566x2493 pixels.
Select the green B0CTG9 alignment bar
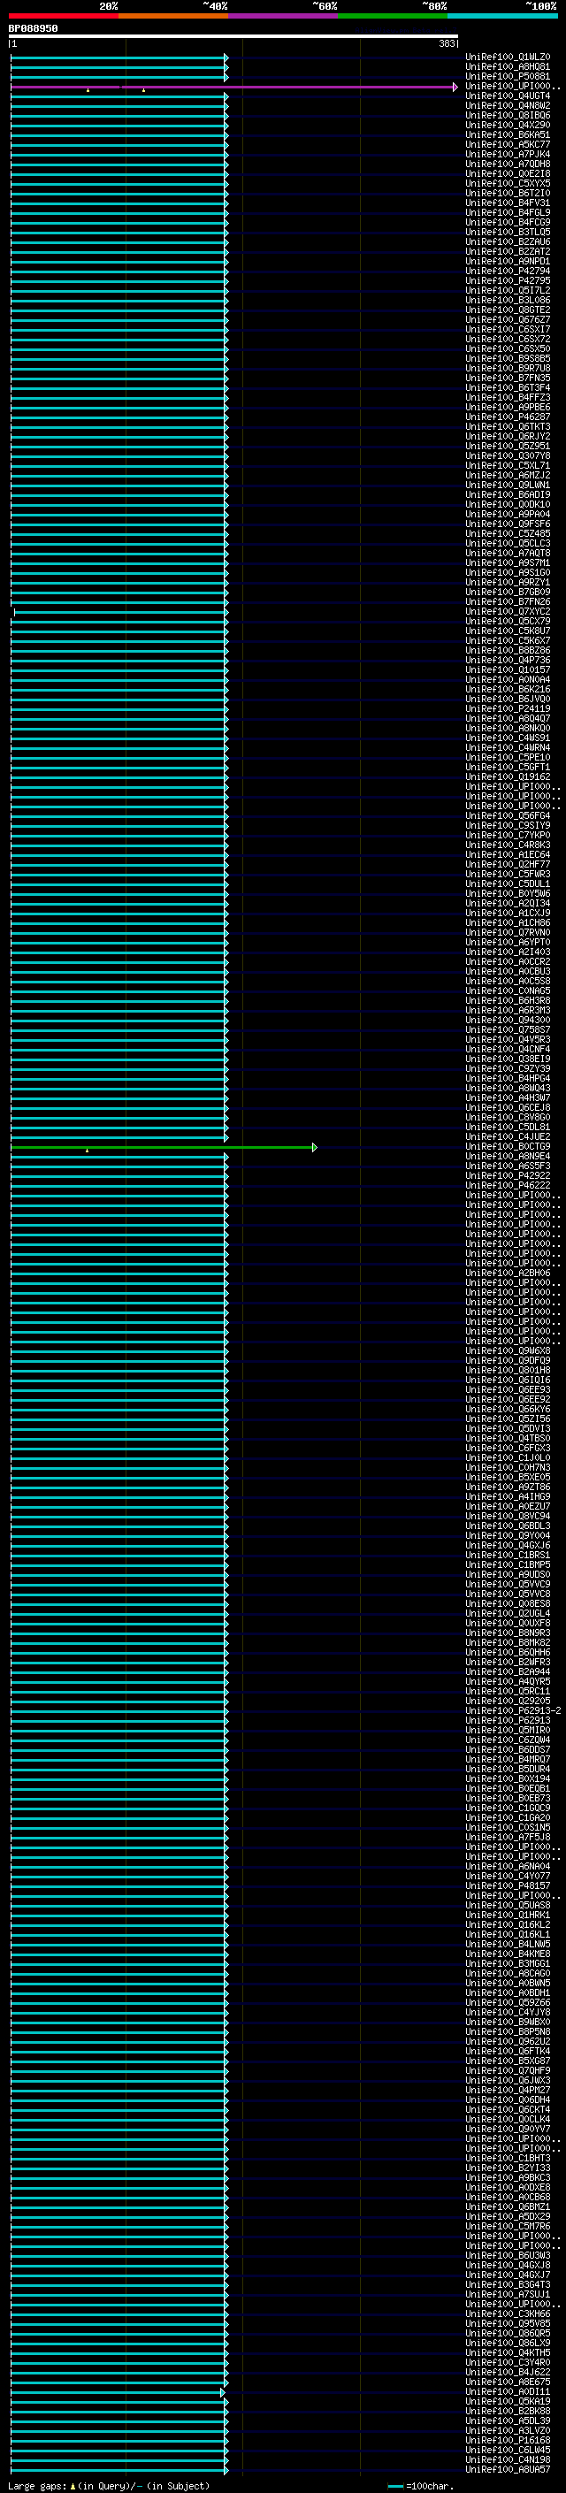(164, 1148)
